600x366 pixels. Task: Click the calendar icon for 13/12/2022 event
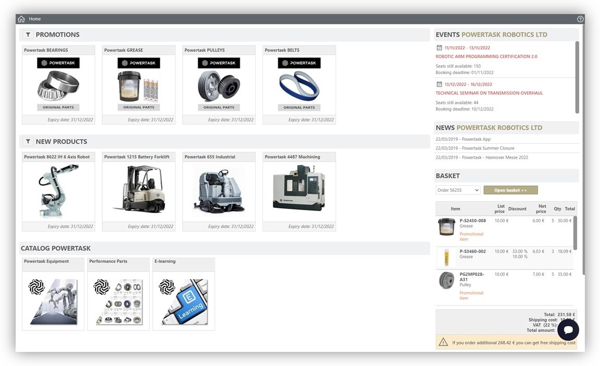coord(439,84)
